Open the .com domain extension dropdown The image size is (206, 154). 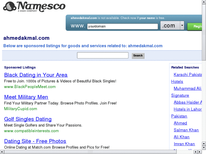click(x=172, y=25)
